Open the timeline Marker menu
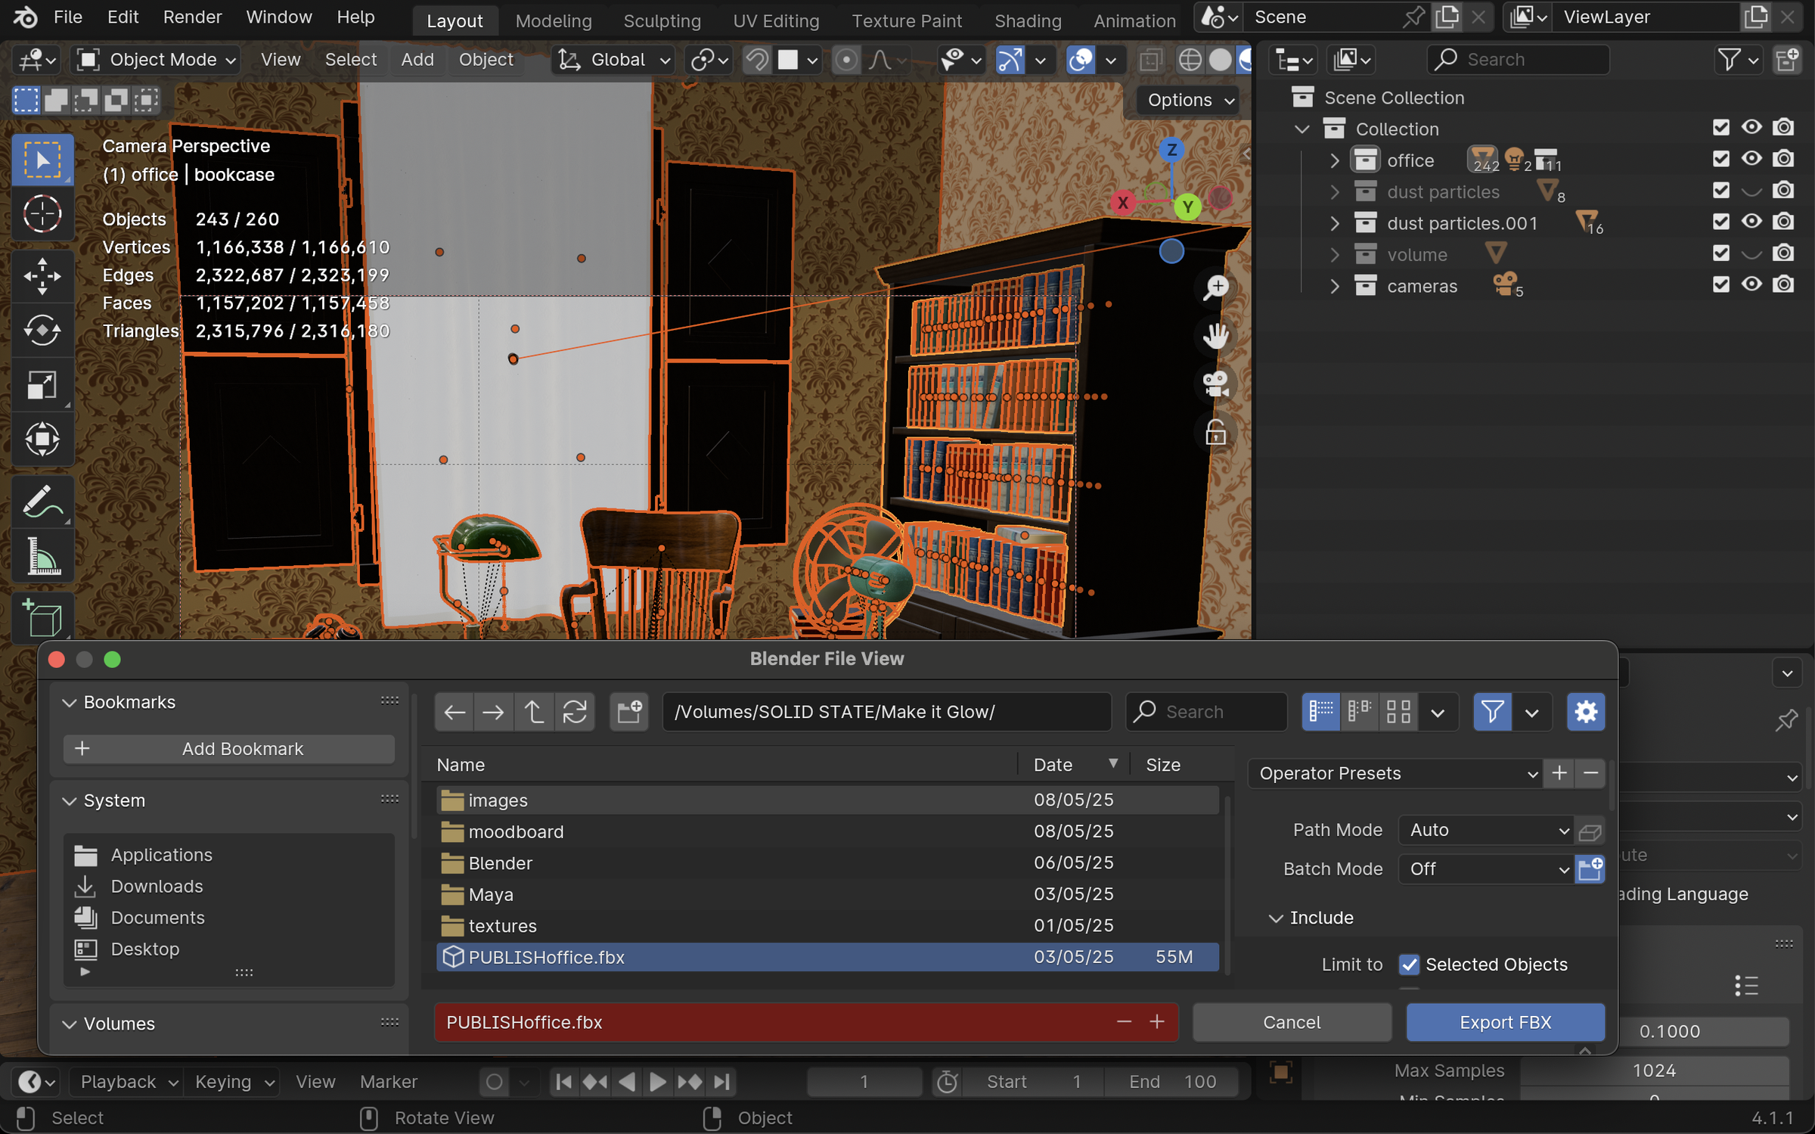This screenshot has width=1815, height=1134. coord(389,1082)
